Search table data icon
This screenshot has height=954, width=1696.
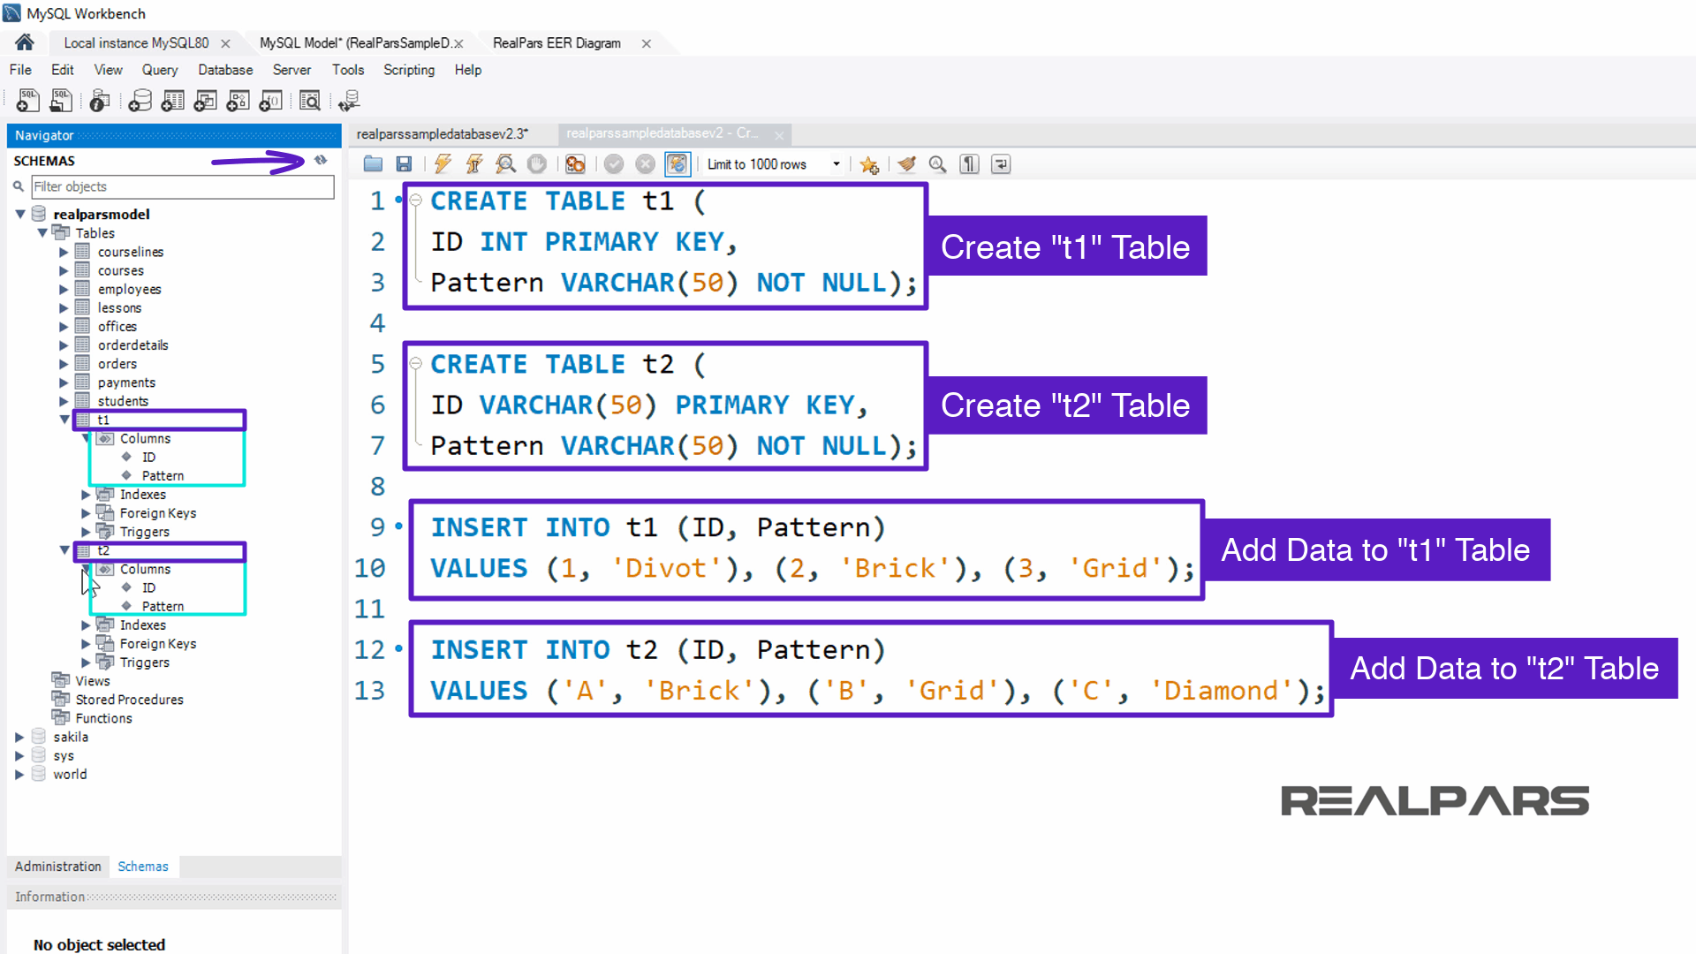pyautogui.click(x=309, y=101)
